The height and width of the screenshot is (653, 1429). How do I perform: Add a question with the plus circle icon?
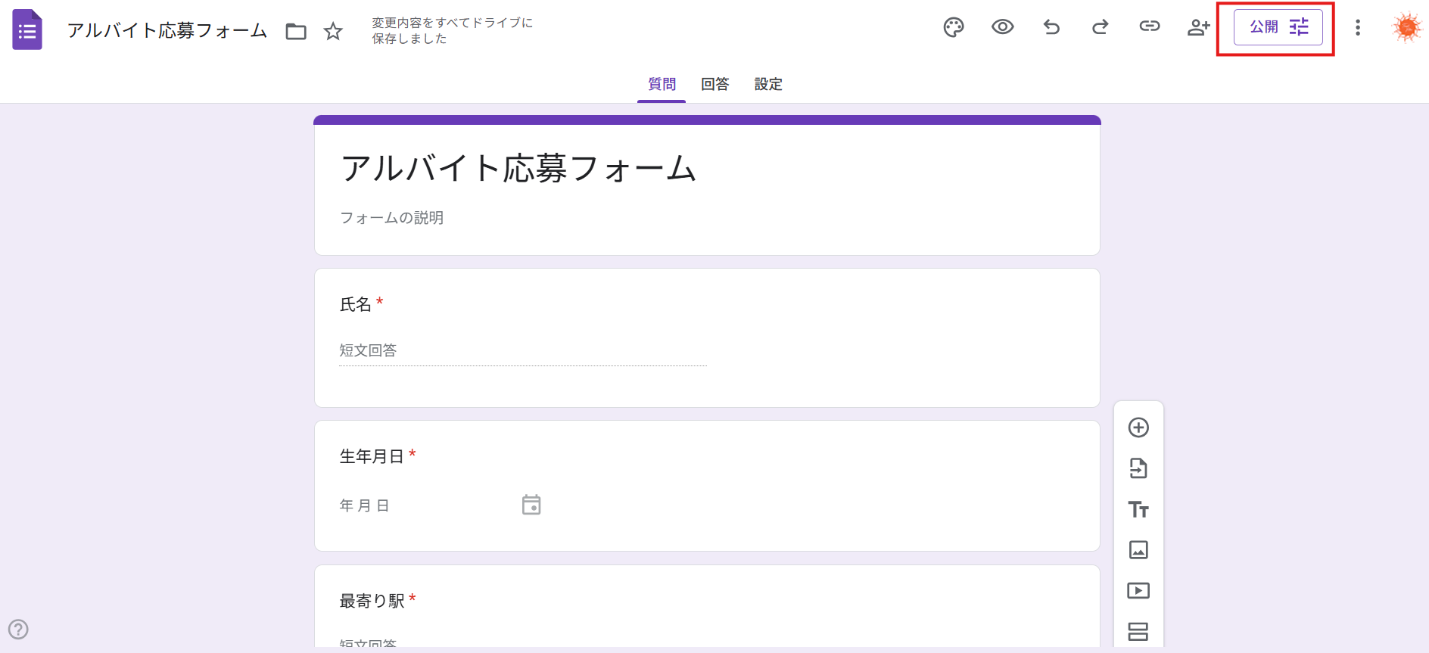[x=1138, y=428]
